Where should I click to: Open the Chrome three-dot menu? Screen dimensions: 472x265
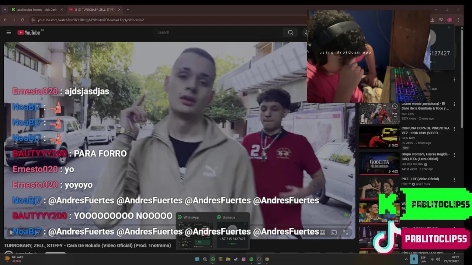coord(458,20)
